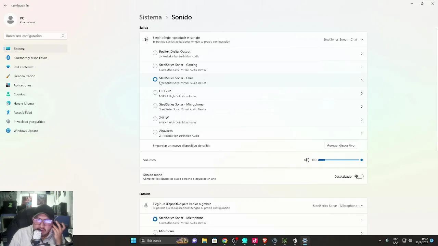Click the speaker icon in the Salida header
This screenshot has width=438, height=246.
tap(146, 40)
